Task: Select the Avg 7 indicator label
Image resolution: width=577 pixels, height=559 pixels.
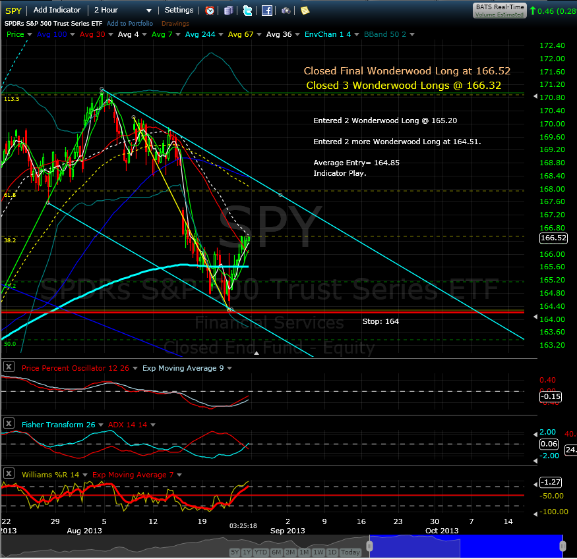Action: pyautogui.click(x=162, y=34)
